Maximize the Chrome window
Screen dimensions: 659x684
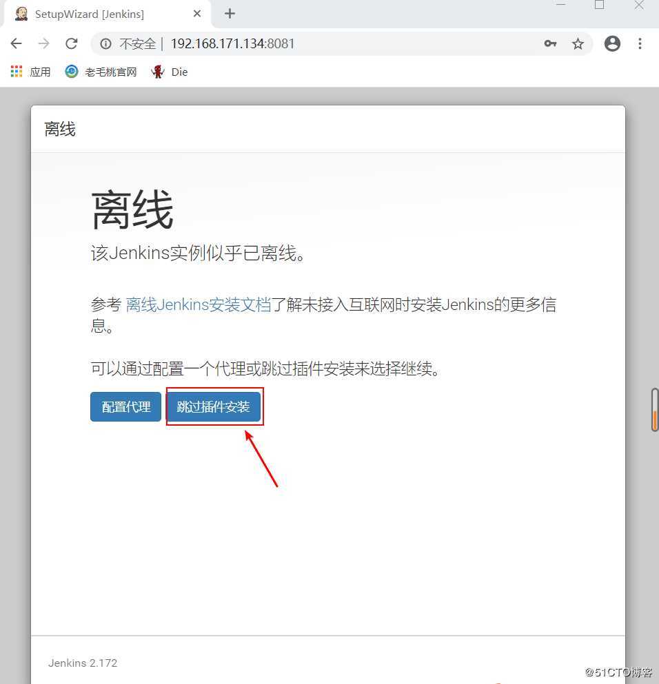pos(600,5)
